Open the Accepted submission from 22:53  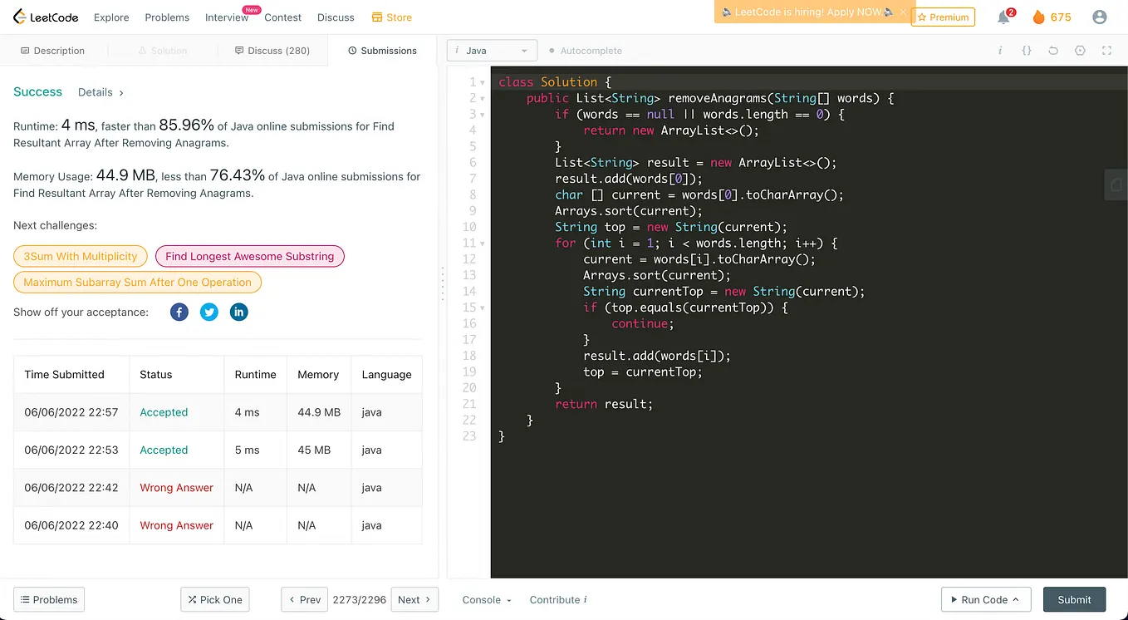tap(164, 450)
